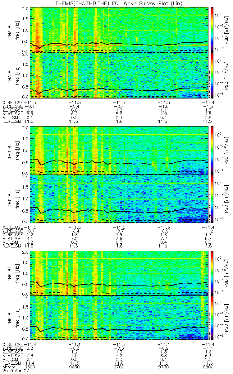Click '2.0' frequency tick of THA B⊥ panel

pyautogui.click(x=25, y=9)
